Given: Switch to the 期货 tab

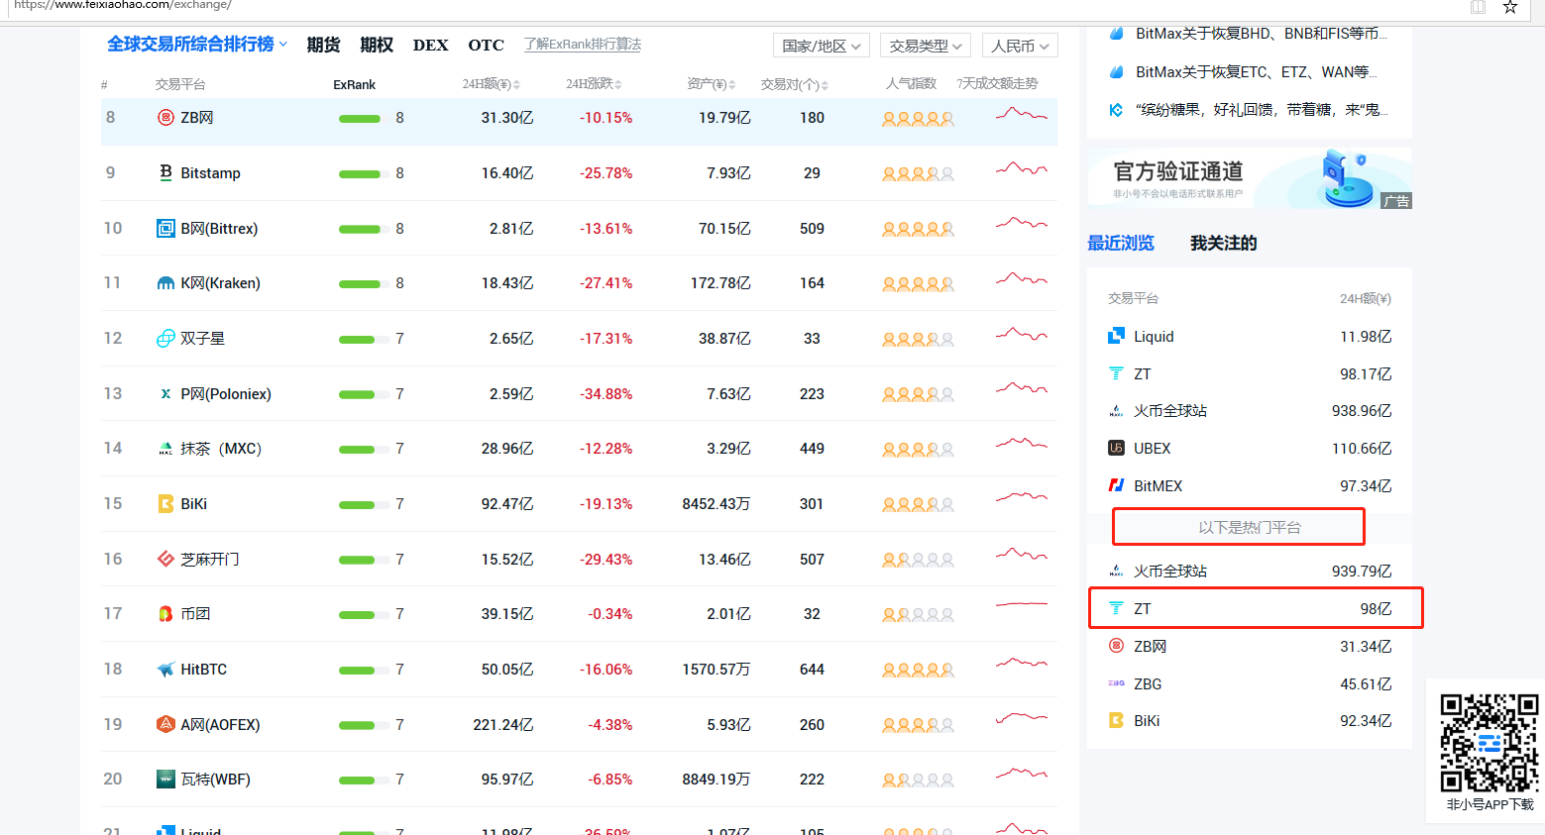Looking at the screenshot, I should pos(323,45).
